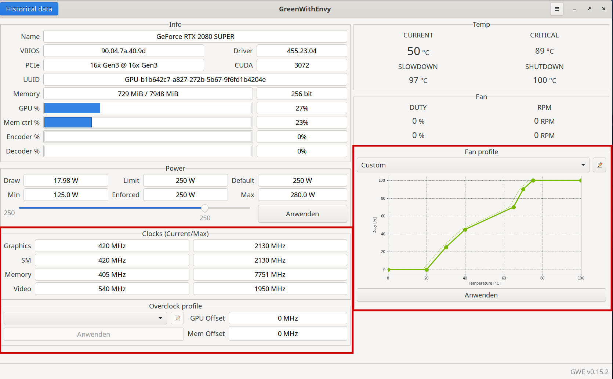The image size is (613, 379).
Task: Click the GPU usage 27% value
Action: pyautogui.click(x=302, y=108)
